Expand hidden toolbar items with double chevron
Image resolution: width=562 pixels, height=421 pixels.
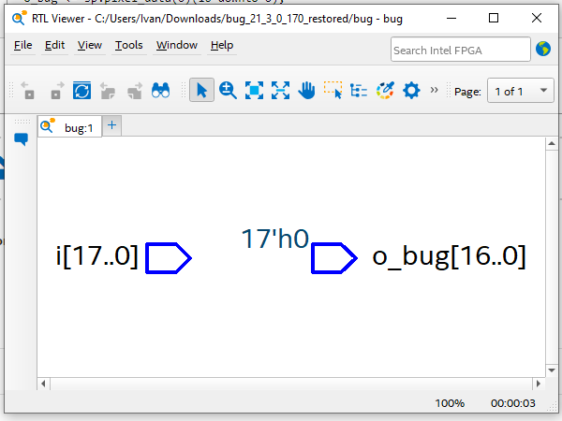pyautogui.click(x=434, y=90)
